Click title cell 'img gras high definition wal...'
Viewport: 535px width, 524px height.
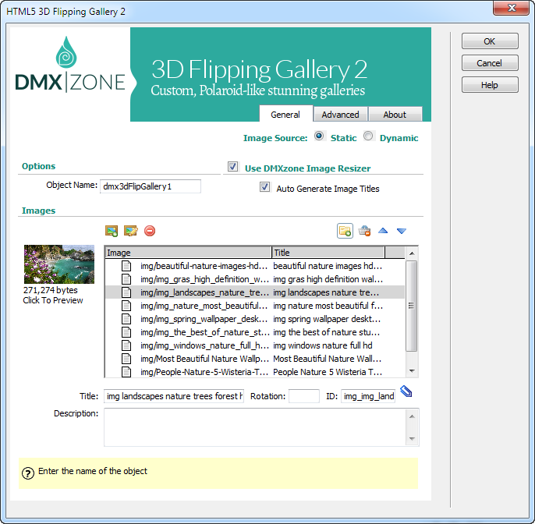tap(328, 279)
